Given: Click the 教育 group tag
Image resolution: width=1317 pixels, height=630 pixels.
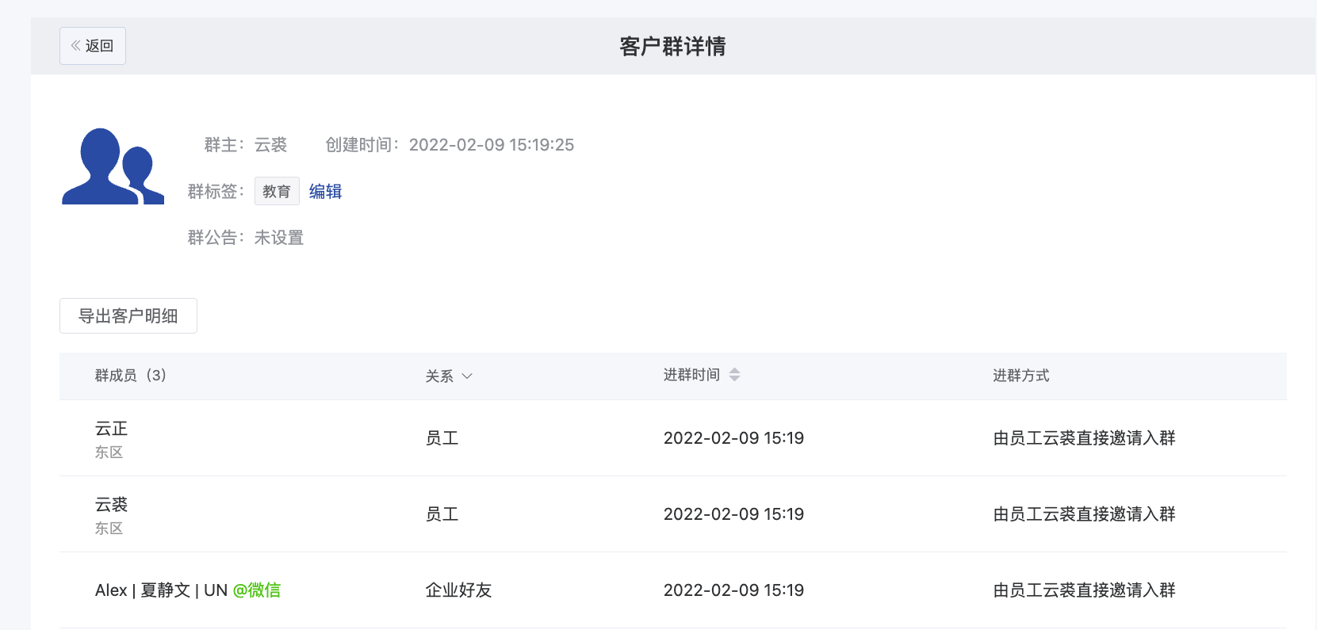Looking at the screenshot, I should pos(277,191).
